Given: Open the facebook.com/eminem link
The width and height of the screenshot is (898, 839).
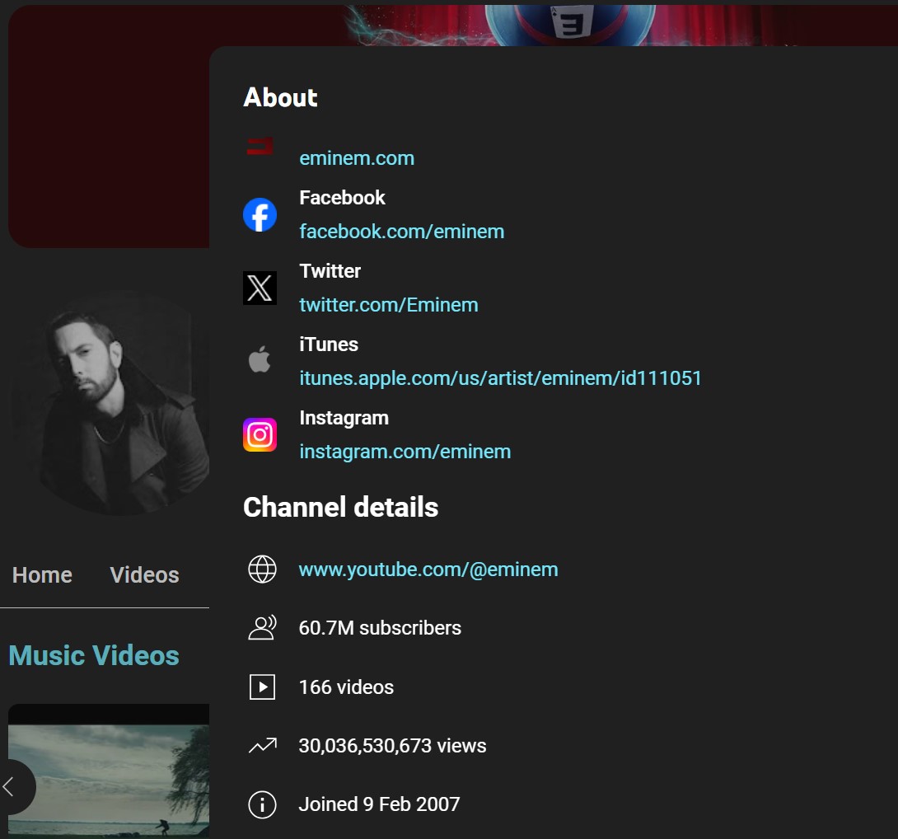Looking at the screenshot, I should (x=402, y=232).
